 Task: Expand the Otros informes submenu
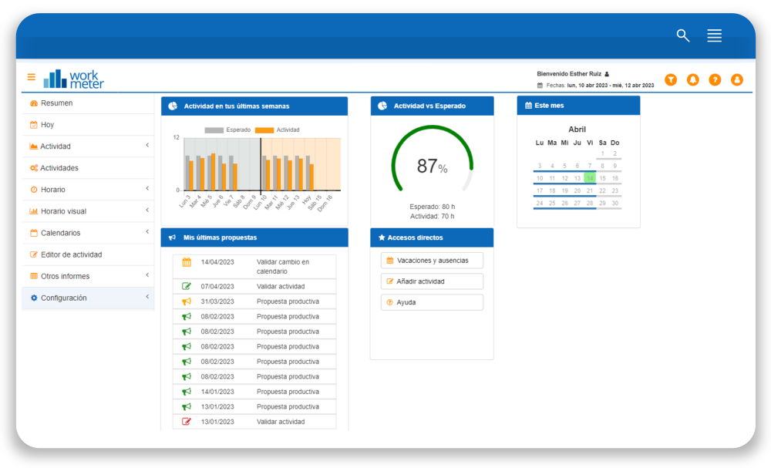(146, 275)
